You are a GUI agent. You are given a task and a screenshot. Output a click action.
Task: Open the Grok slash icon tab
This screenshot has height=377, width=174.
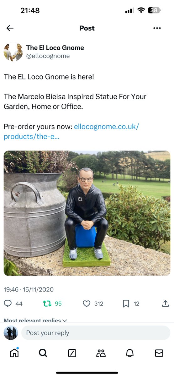[x=72, y=353]
